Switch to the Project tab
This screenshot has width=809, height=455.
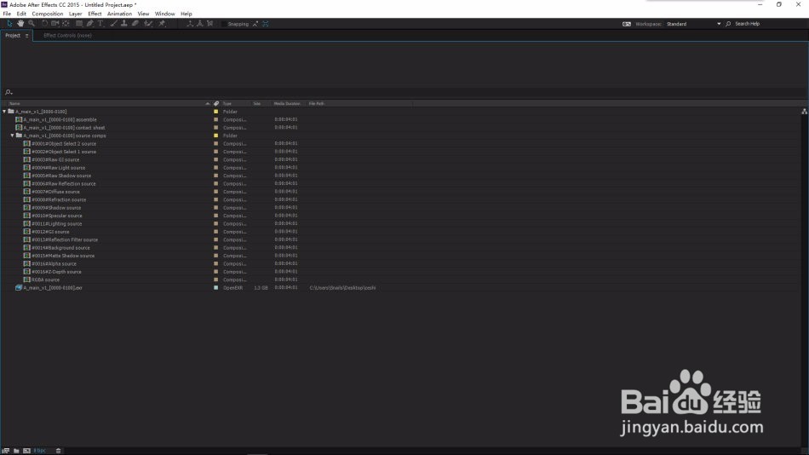(13, 36)
